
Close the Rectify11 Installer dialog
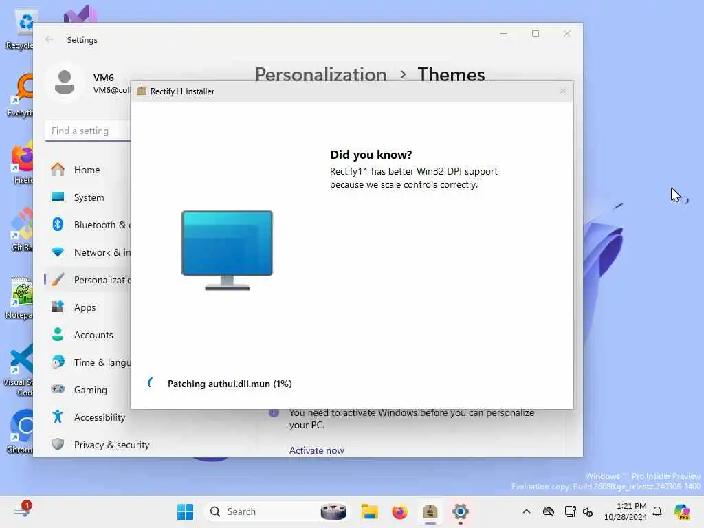[563, 91]
